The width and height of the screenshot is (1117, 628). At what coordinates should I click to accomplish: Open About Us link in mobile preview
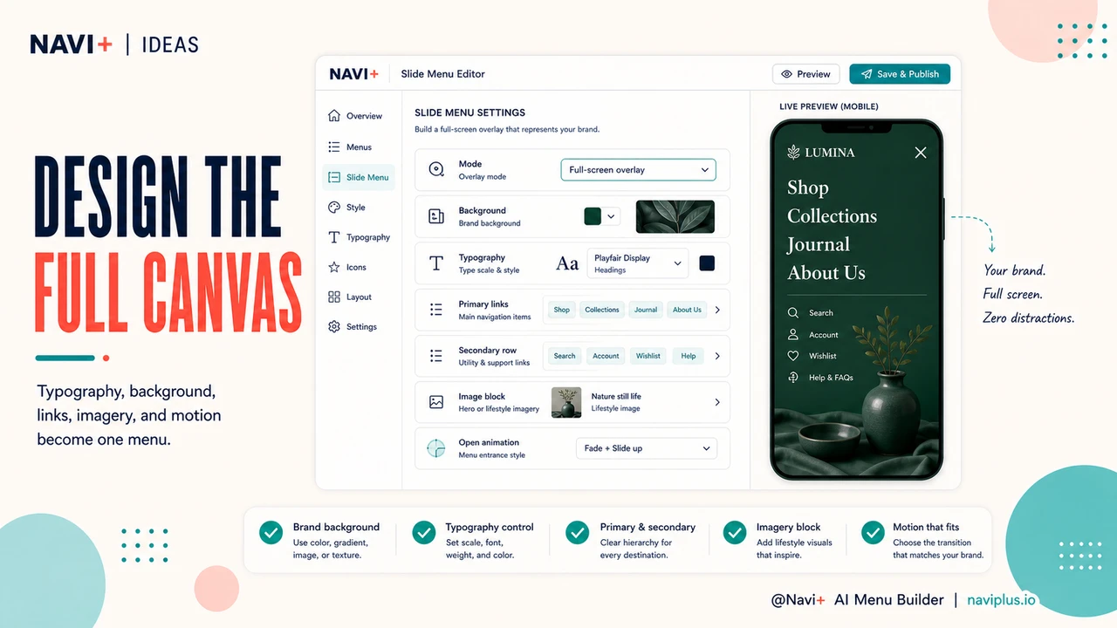tap(826, 273)
